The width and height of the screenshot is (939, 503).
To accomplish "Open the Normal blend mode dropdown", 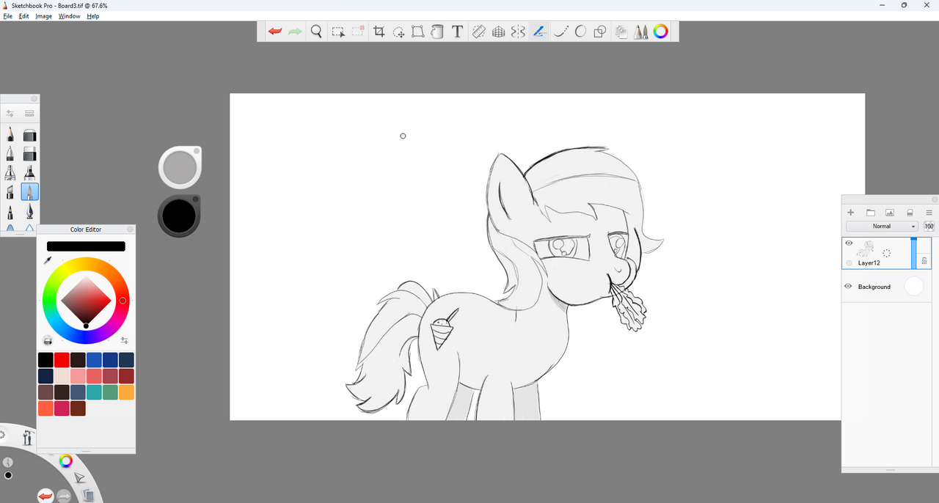I will [x=882, y=227].
